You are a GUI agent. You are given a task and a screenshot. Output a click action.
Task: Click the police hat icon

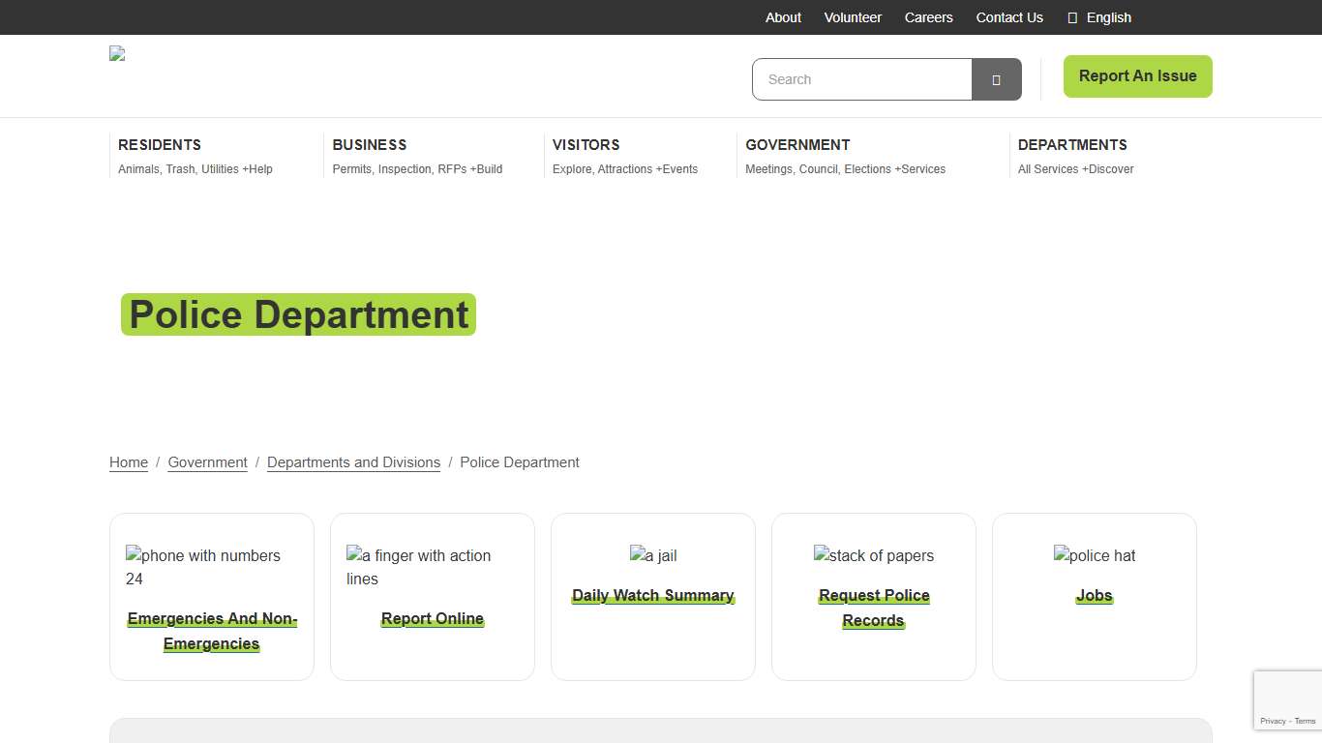(1094, 555)
